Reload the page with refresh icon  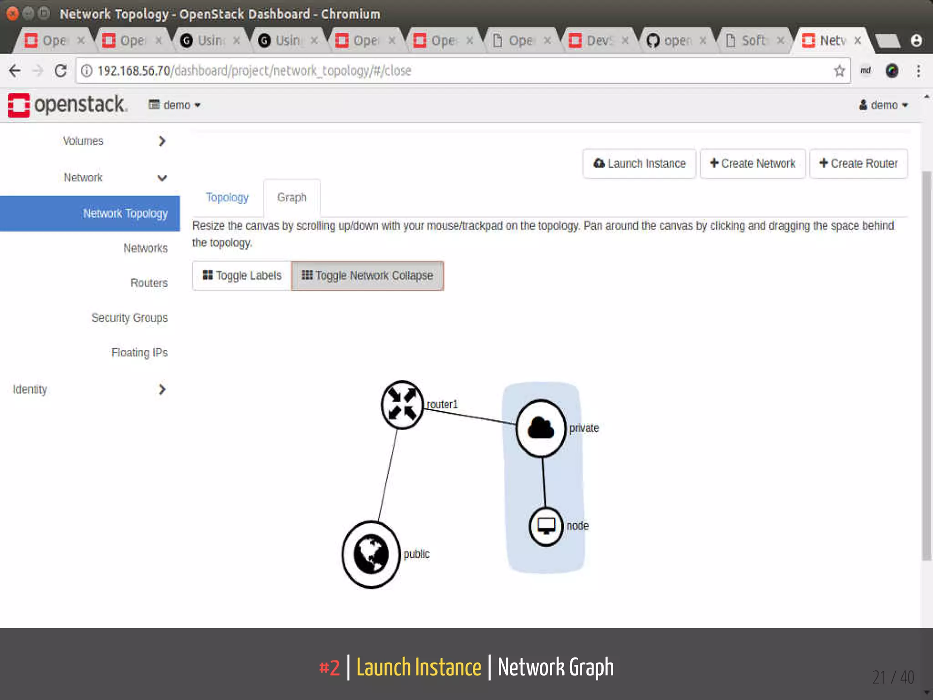pyautogui.click(x=61, y=71)
